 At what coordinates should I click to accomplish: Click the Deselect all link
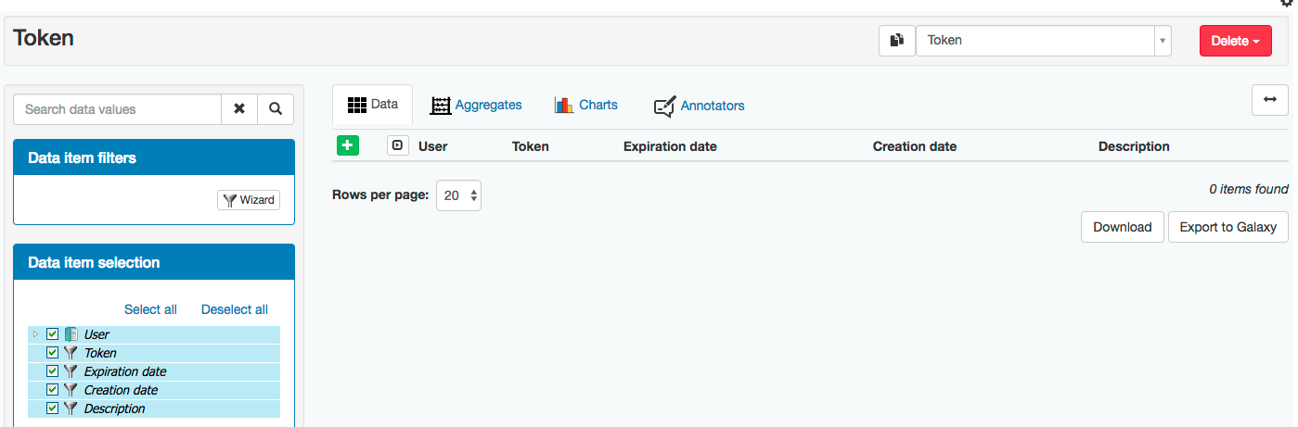[x=235, y=309]
